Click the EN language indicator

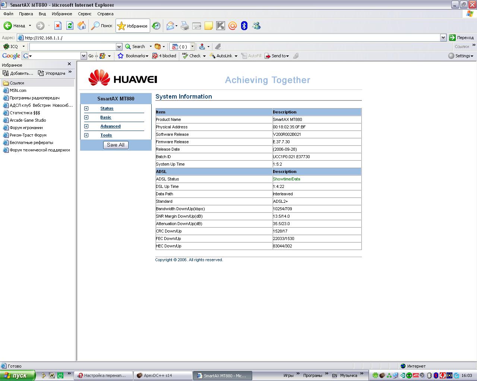335,375
